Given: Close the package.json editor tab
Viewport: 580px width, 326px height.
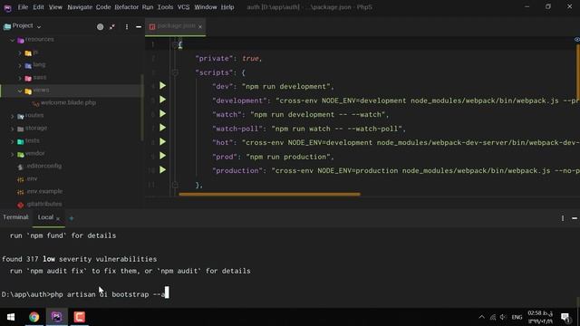Looking at the screenshot, I should point(200,26).
